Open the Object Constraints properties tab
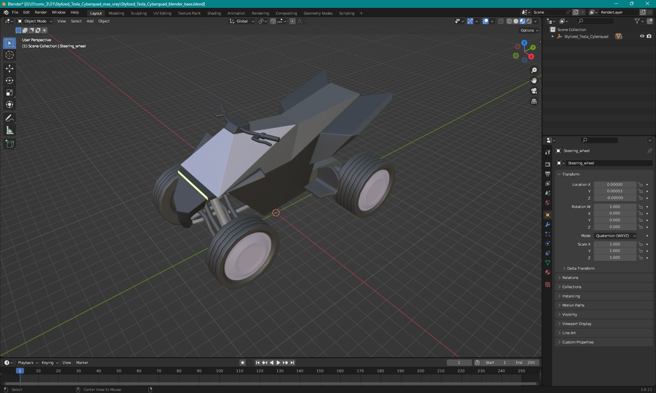This screenshot has height=393, width=656. (x=548, y=253)
